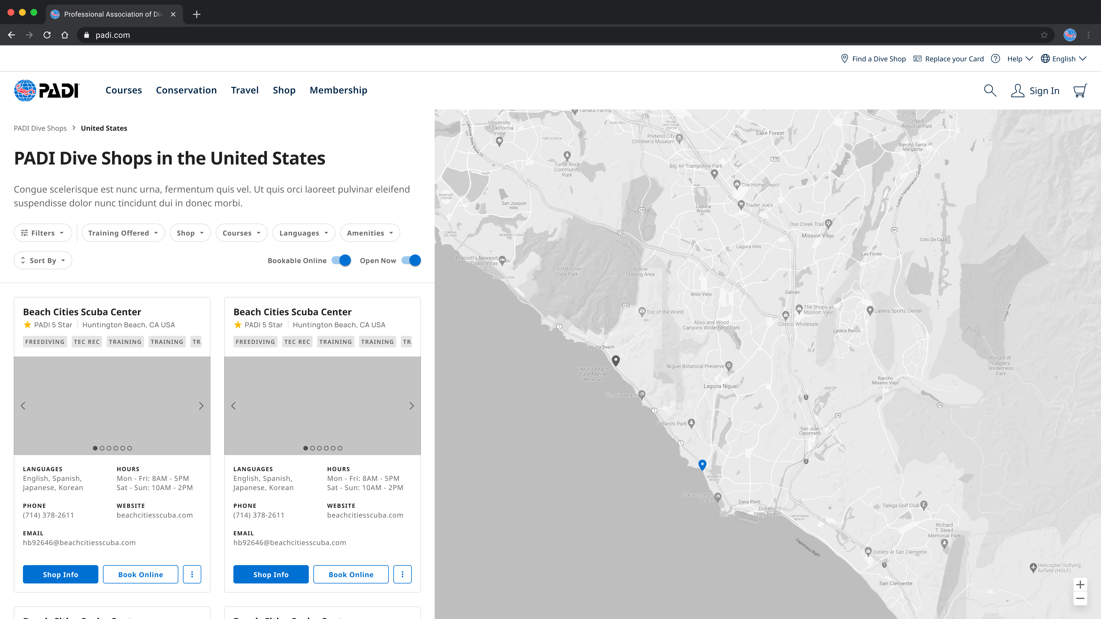
Task: Zoom in on the map with plus
Action: point(1080,584)
